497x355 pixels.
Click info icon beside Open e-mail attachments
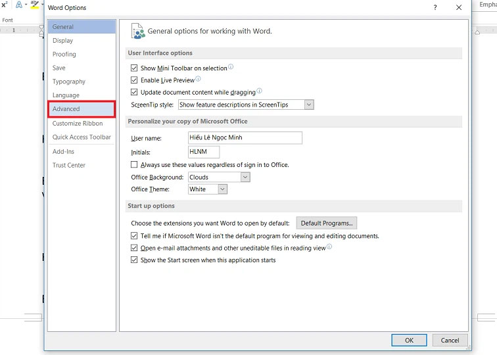[x=329, y=247]
